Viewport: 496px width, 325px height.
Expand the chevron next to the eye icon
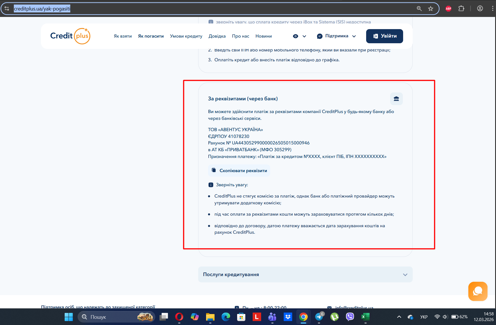(304, 36)
